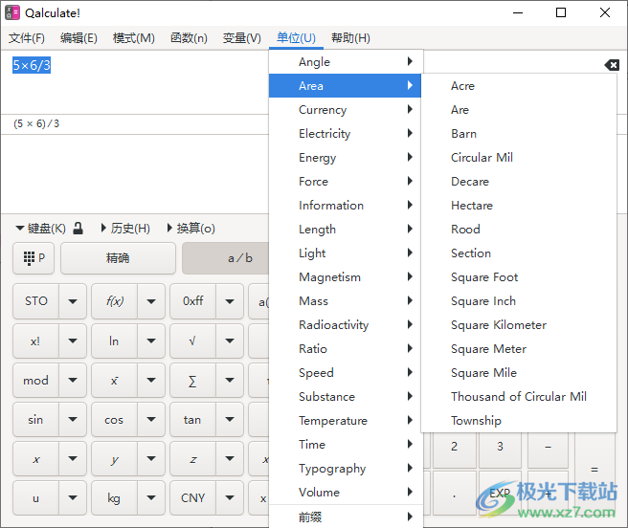Open the 前缀 prefix submenu
The height and width of the screenshot is (528, 628).
pos(346,517)
